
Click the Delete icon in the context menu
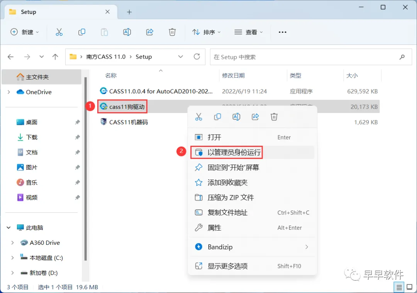coord(274,116)
